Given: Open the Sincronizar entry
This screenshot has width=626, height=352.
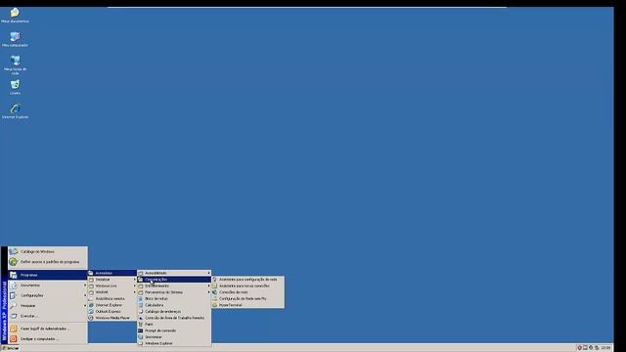Looking at the screenshot, I should (174, 336).
